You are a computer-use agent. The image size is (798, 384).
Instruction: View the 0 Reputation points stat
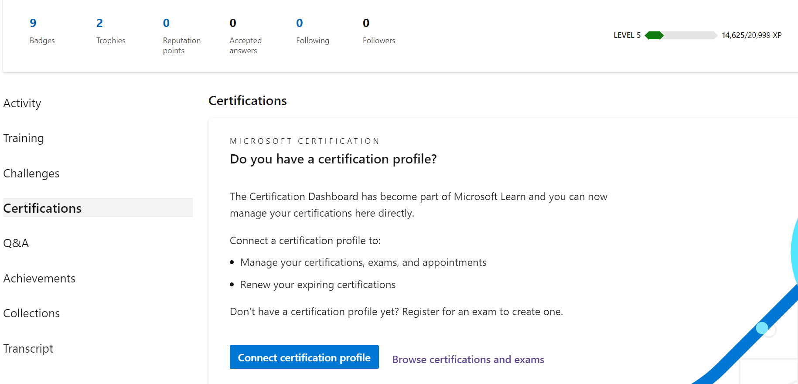click(182, 36)
